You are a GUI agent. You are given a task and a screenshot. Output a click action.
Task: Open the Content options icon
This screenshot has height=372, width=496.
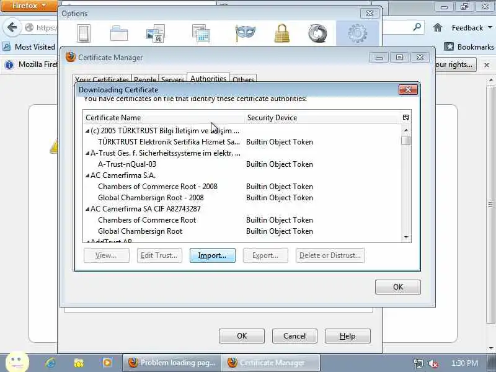(156, 33)
